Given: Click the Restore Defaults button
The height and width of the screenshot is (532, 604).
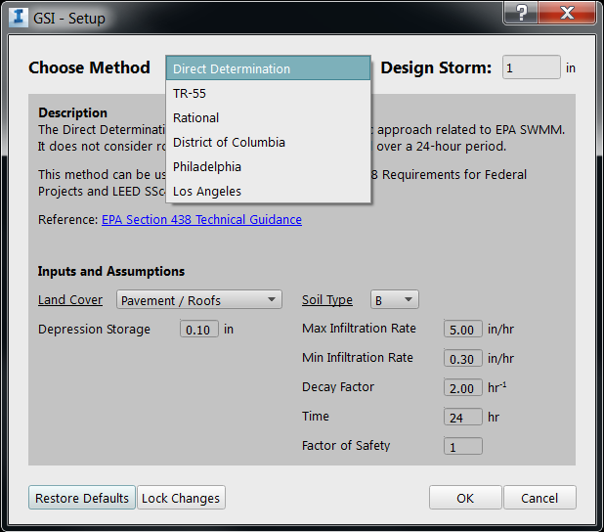Looking at the screenshot, I should 82,498.
